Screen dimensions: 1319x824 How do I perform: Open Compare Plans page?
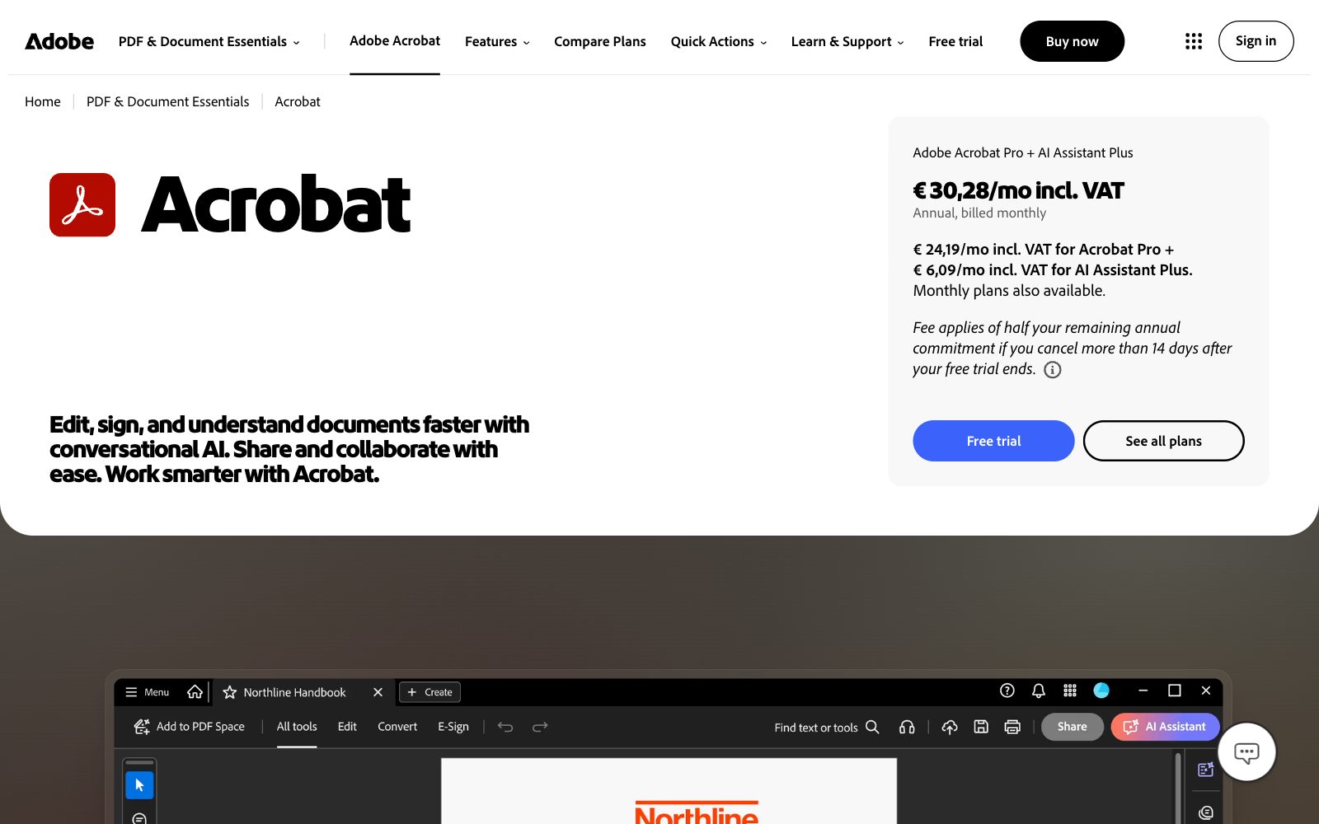[x=600, y=41]
